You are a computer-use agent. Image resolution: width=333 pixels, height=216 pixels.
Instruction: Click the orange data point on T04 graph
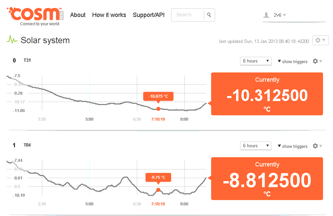tap(158, 190)
